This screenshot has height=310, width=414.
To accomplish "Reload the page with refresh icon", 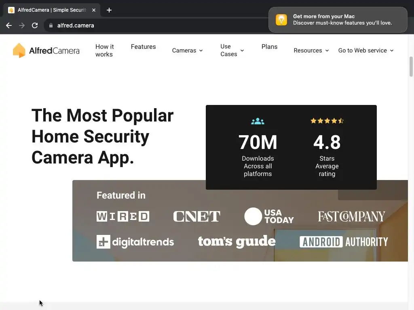I will pos(35,25).
